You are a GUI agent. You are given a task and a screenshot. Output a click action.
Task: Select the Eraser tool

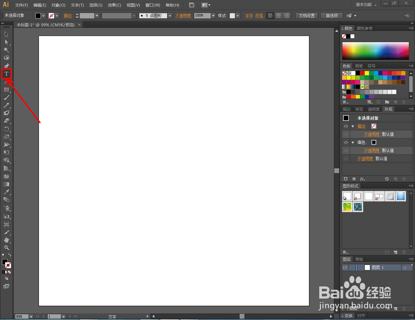pyautogui.click(x=6, y=121)
